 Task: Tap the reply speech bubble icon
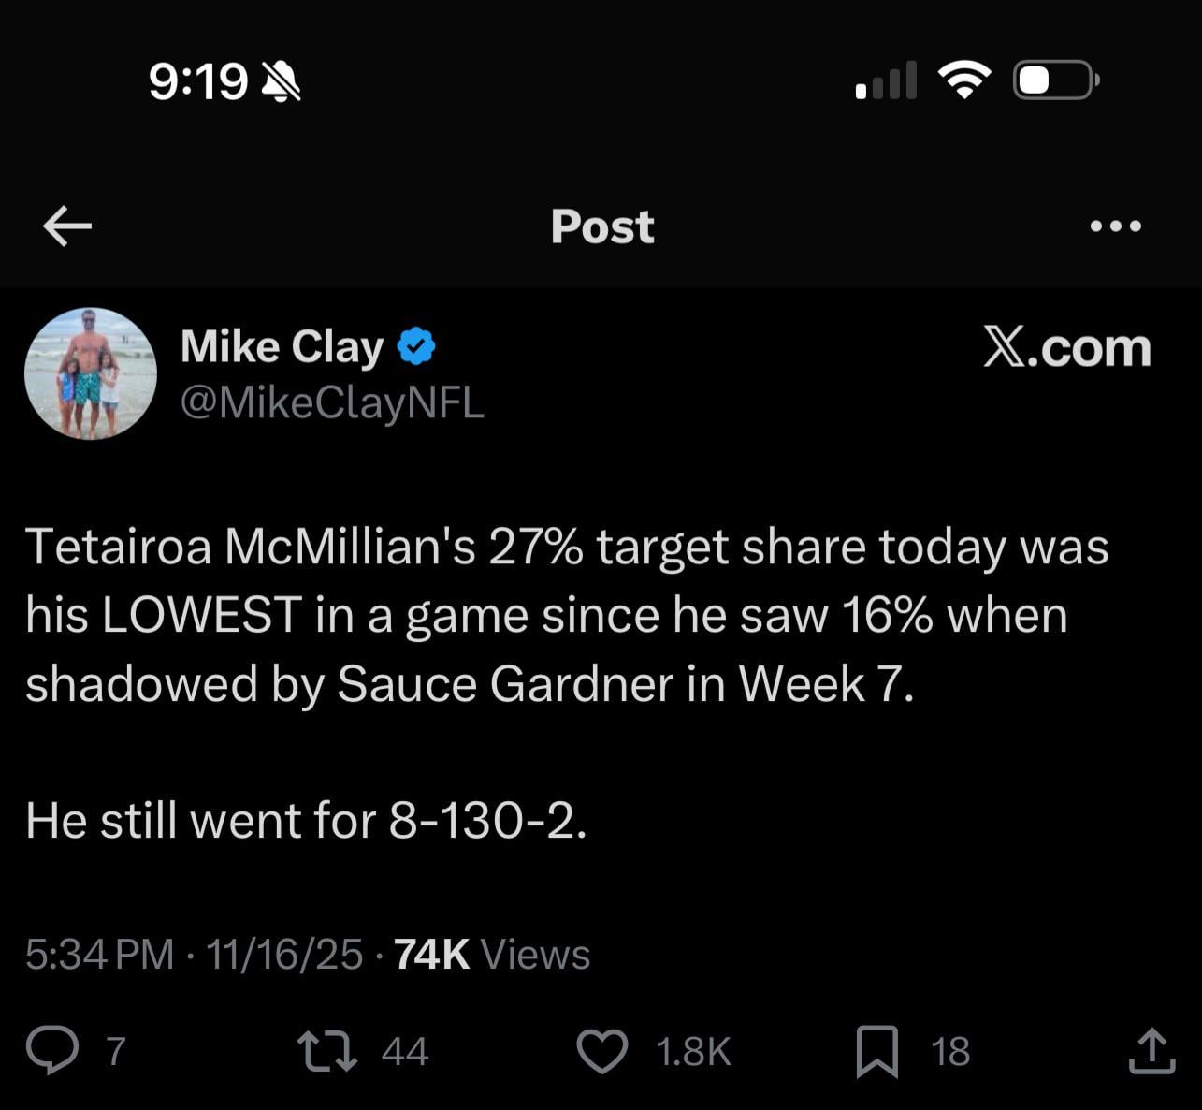(51, 1050)
